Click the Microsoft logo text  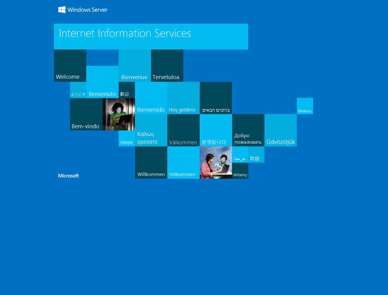(x=68, y=176)
